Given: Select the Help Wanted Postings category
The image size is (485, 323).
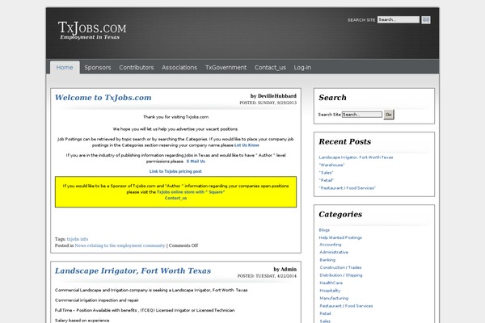Looking at the screenshot, I should coord(340,237).
